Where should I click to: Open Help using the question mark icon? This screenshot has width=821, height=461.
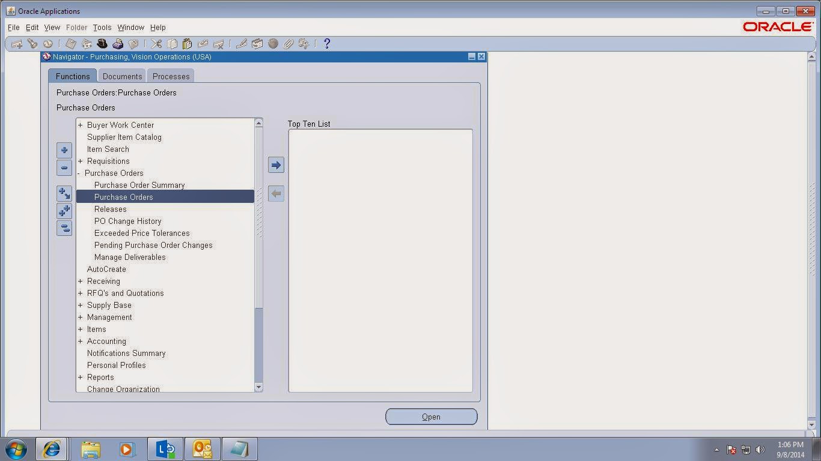pyautogui.click(x=326, y=43)
